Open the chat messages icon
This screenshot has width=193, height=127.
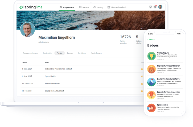point(150,7)
